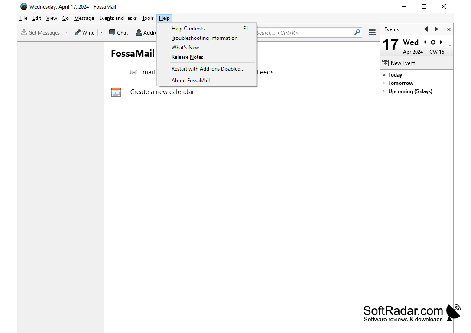Click the search magnifier icon
The image size is (471, 333).
(x=357, y=32)
